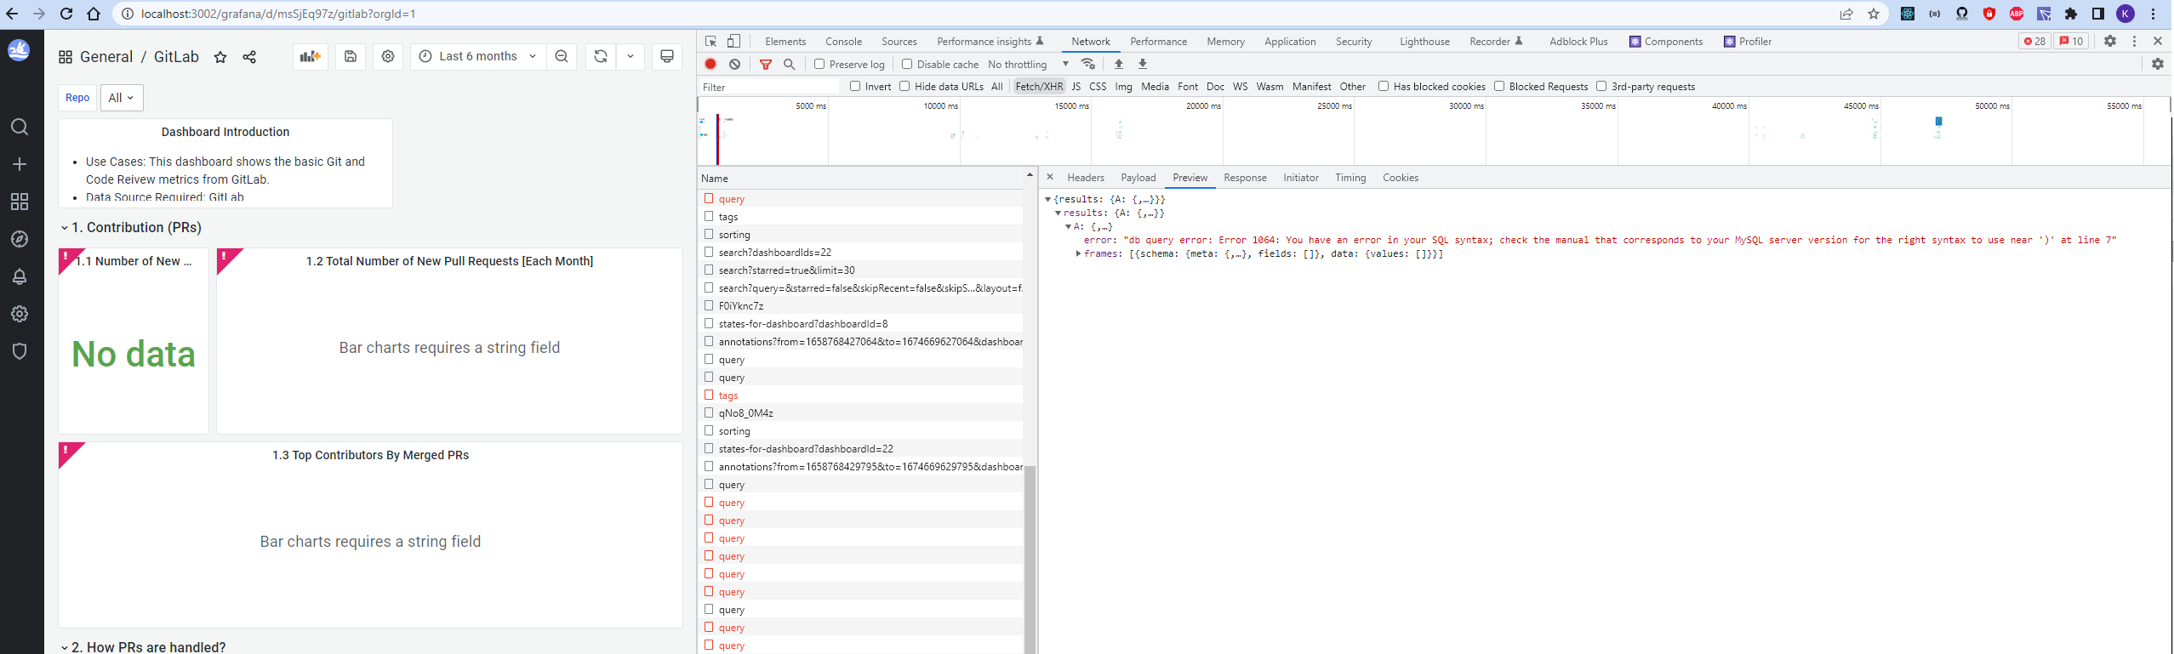
Task: Open Dashboards icon in sidebar
Action: point(20,202)
